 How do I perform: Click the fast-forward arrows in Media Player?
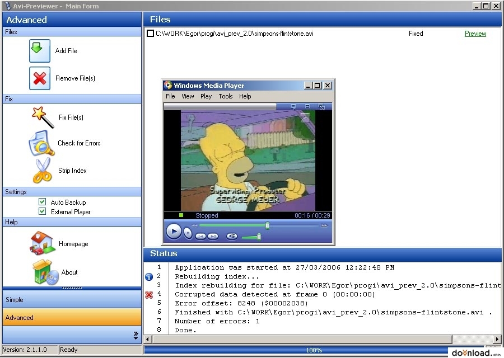click(324, 226)
